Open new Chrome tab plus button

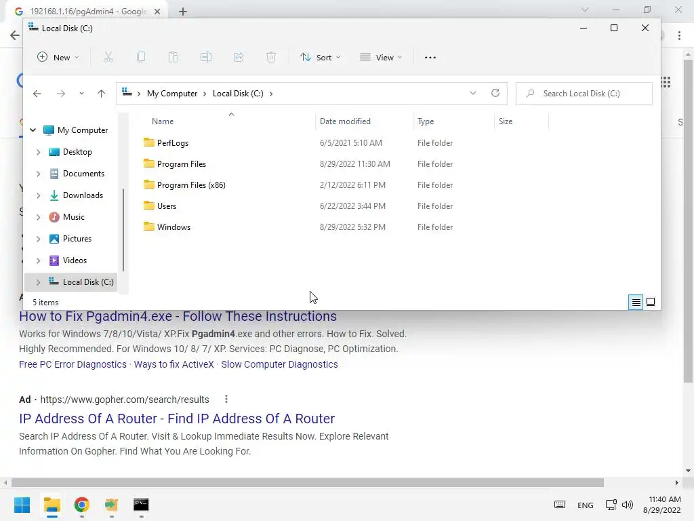pos(183,12)
